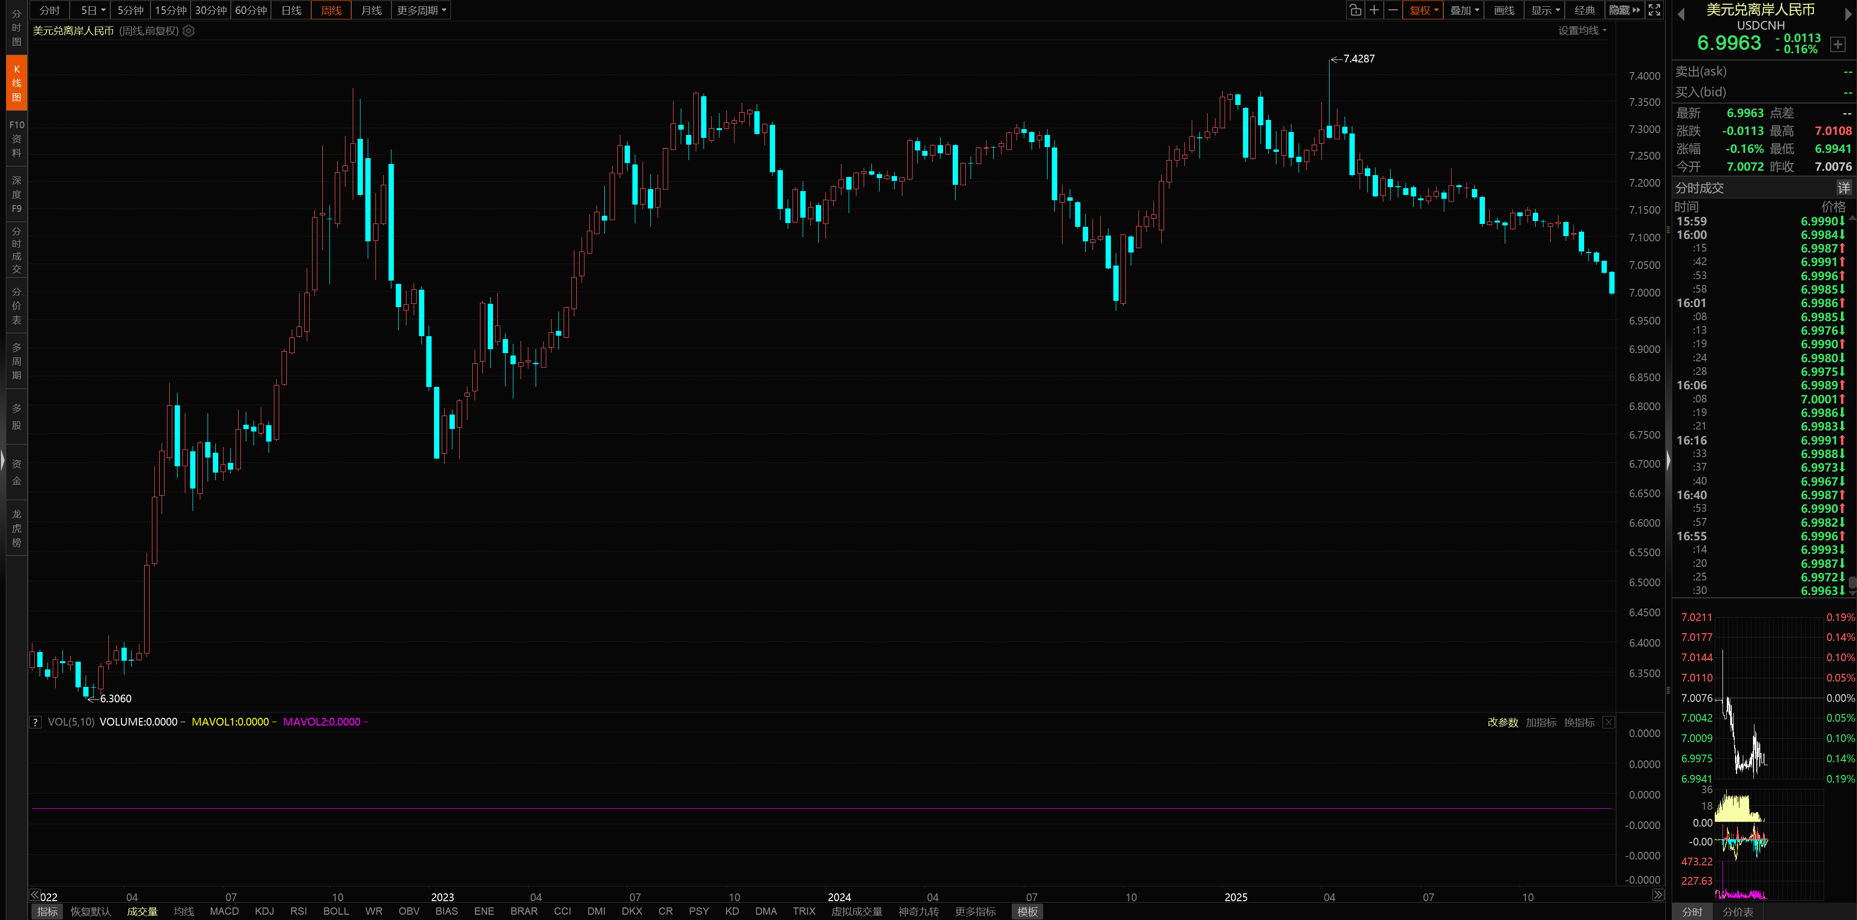The width and height of the screenshot is (1857, 920).
Task: Expand the 更多周期 dropdown
Action: 421,10
